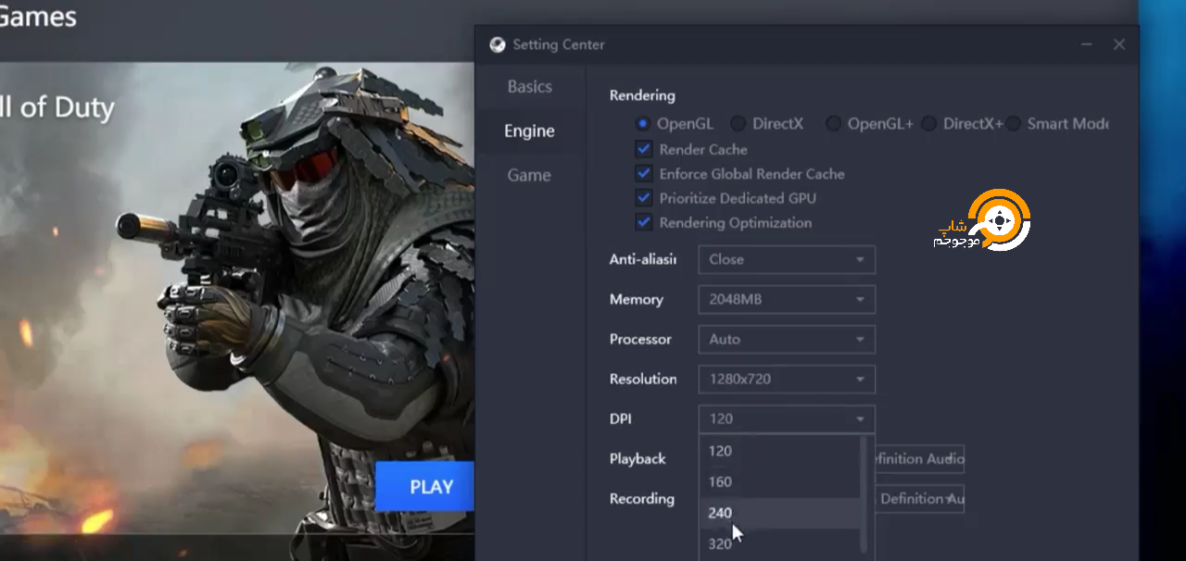
Task: Pick 320 from the DPI list
Action: (x=779, y=543)
